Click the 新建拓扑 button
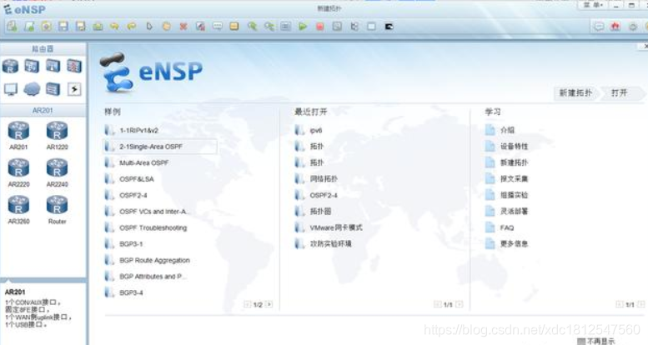 click(575, 93)
